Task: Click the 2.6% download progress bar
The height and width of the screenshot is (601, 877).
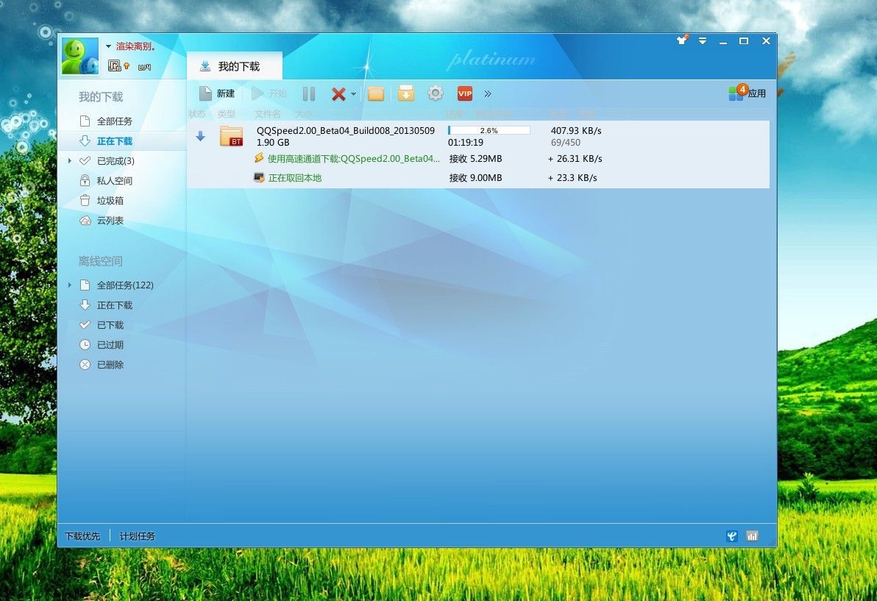Action: coord(489,130)
